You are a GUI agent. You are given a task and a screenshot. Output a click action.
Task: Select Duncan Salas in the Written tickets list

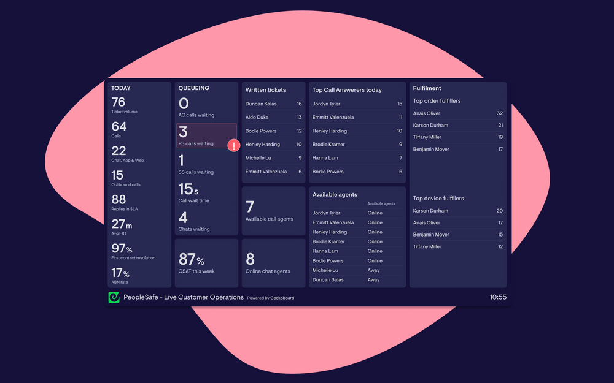tap(273, 103)
